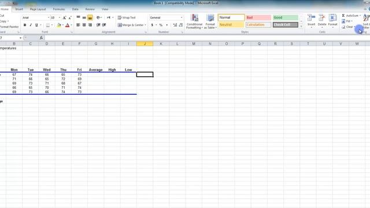Apply the Calculation cell style
370x208 pixels.
pos(258,25)
